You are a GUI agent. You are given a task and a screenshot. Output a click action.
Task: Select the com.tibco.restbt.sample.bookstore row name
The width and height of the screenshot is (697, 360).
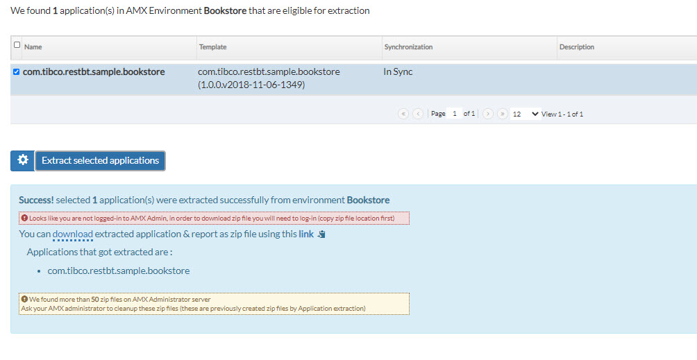[94, 72]
